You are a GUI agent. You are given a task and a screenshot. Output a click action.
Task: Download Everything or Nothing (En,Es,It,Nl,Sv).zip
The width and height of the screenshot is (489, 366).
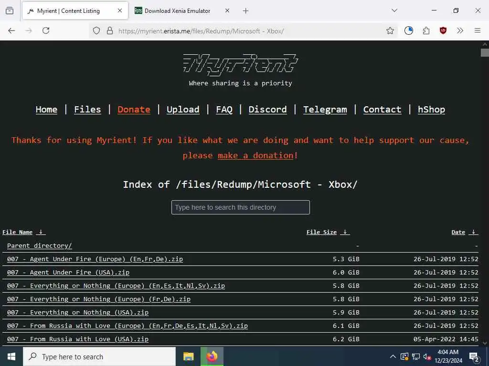[x=116, y=286]
